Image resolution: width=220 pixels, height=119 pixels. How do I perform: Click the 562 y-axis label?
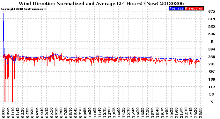point(212,27)
